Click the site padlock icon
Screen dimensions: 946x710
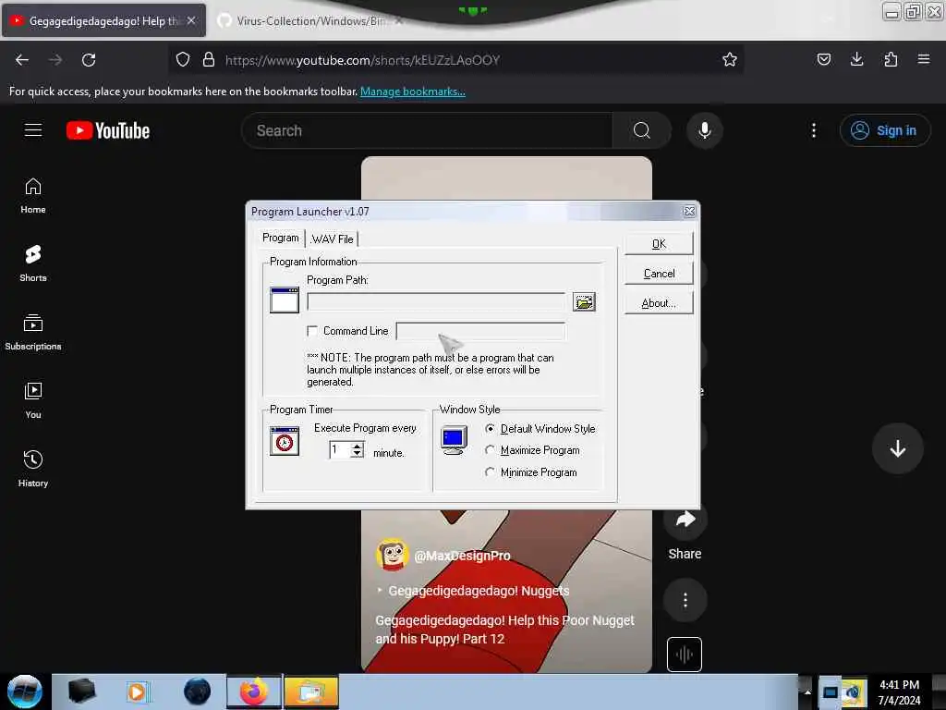tap(209, 60)
